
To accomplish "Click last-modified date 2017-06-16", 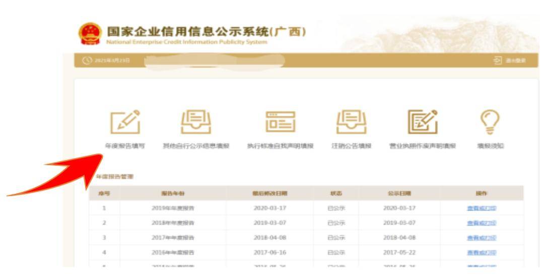I will pos(270,252).
